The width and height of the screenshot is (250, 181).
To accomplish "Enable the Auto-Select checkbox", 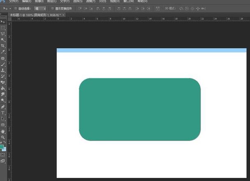I will [16, 8].
